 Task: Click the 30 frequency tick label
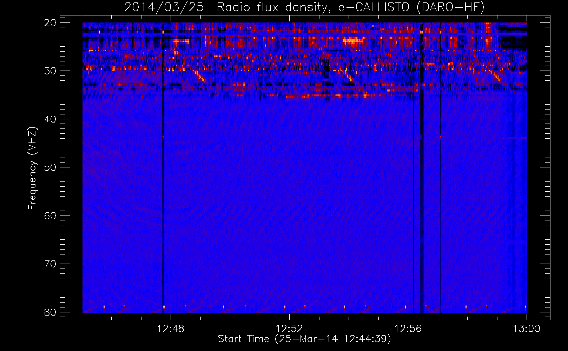[50, 71]
